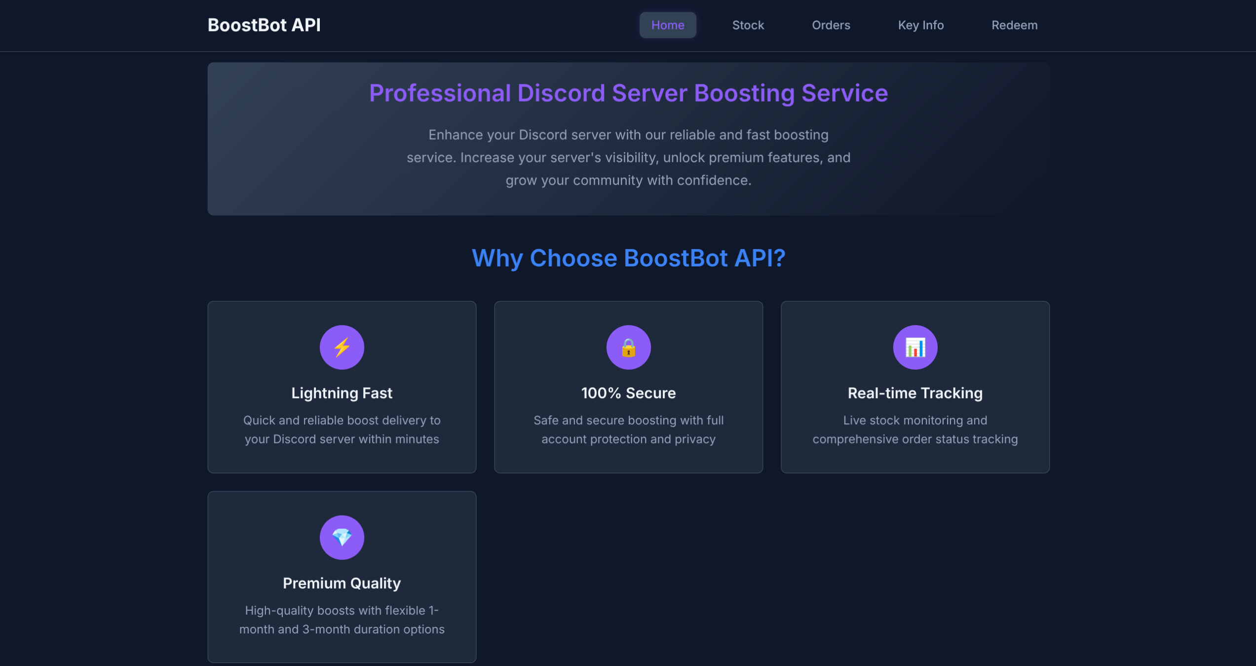1256x666 pixels.
Task: Click the Real-time Tracking card
Action: click(915, 387)
